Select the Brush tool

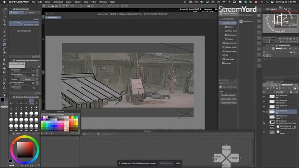[x=4, y=48]
